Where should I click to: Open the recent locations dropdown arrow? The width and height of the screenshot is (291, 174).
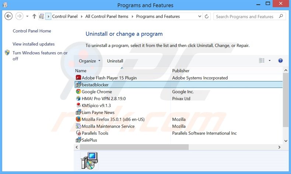[x=27, y=16]
